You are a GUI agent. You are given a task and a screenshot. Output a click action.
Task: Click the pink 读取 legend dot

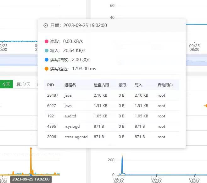[x=47, y=41]
